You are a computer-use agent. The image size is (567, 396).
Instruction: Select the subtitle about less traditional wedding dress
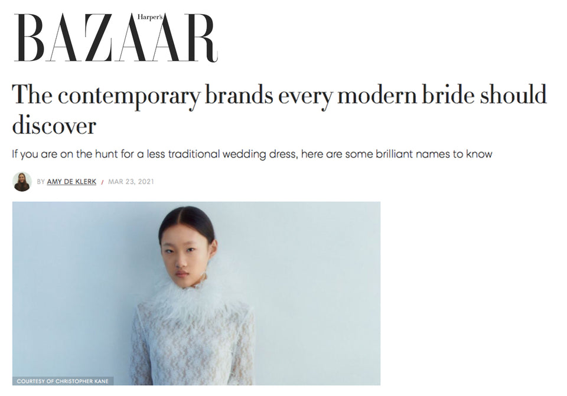(252, 154)
